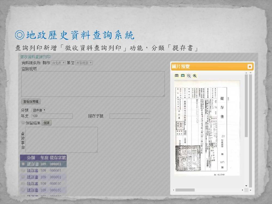Click the fit-to-width icon in the preview toolbar
The width and height of the screenshot is (272, 204).
[x=177, y=76]
